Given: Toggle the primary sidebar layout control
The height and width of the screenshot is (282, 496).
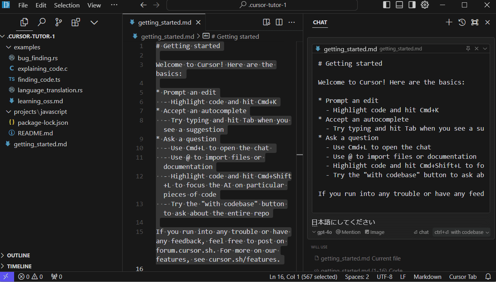Looking at the screenshot, I should click(x=386, y=5).
